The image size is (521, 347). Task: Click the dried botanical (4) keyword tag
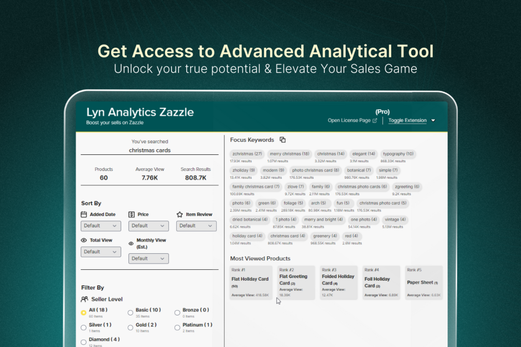(250, 220)
